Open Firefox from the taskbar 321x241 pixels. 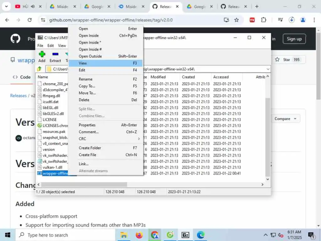click(139, 235)
